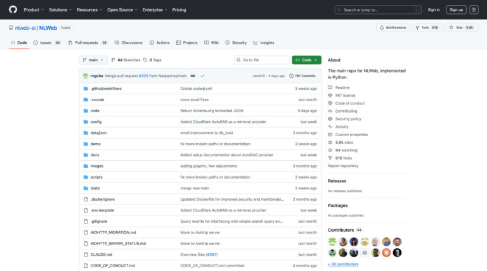Open the green Code dropdown
487x271 pixels.
click(306, 60)
